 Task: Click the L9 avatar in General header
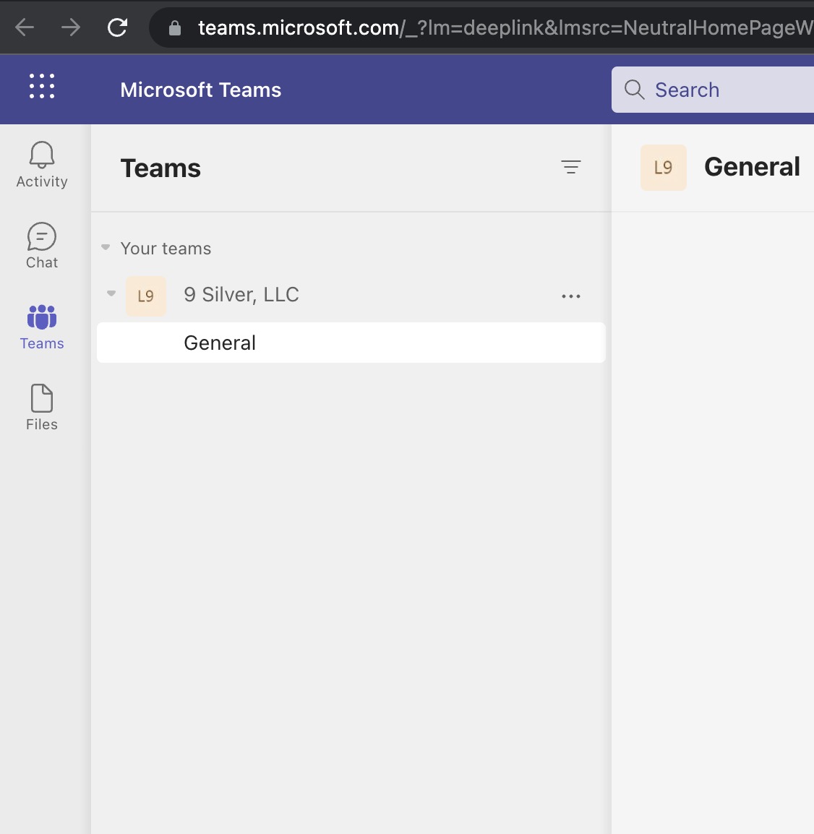(664, 168)
